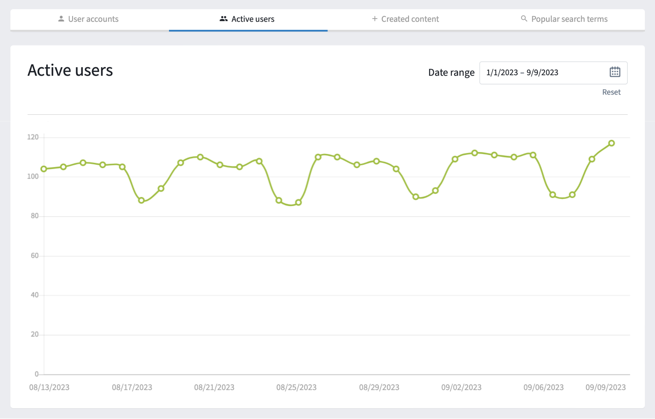The height and width of the screenshot is (419, 655).
Task: Click the Active users chart heading
Action: point(70,70)
